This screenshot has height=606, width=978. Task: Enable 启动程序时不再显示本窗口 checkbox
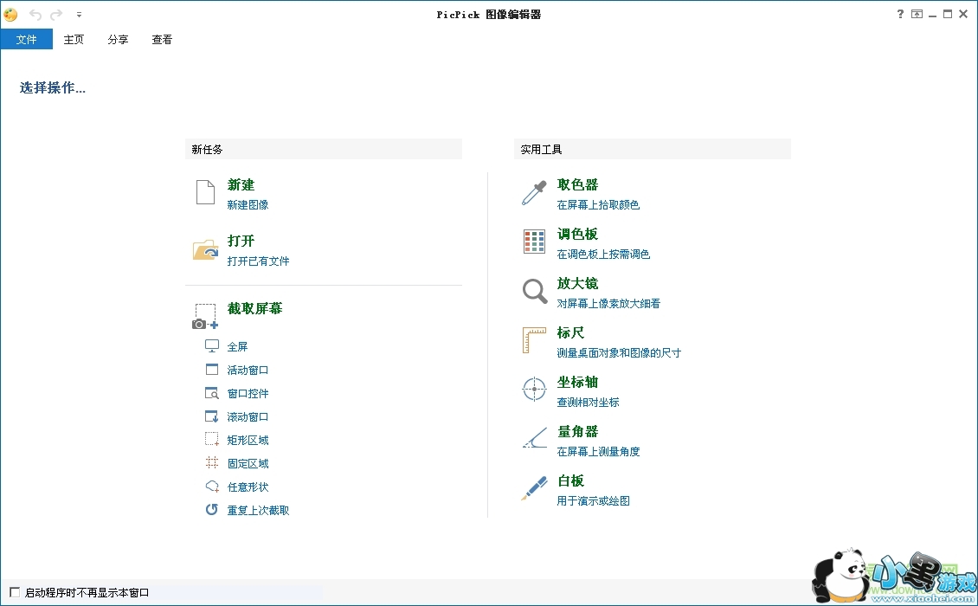[15, 592]
